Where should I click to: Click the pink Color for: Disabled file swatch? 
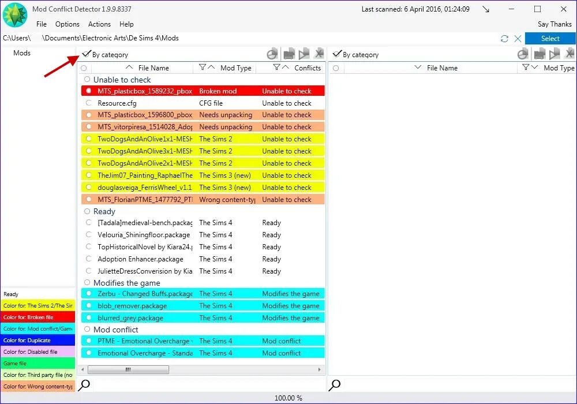pyautogui.click(x=38, y=351)
